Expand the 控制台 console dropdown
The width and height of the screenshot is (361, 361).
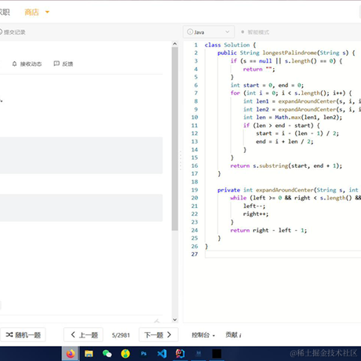click(x=203, y=335)
